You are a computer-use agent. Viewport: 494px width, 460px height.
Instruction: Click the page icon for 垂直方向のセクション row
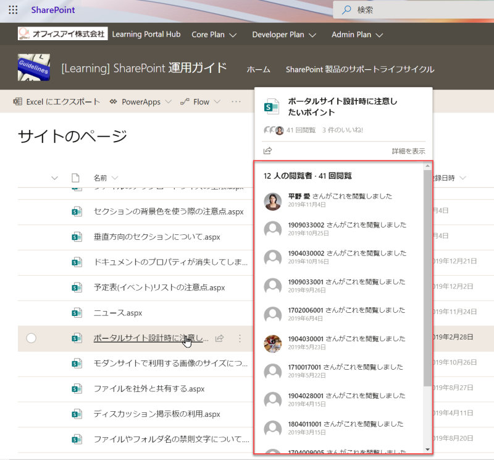[77, 237]
